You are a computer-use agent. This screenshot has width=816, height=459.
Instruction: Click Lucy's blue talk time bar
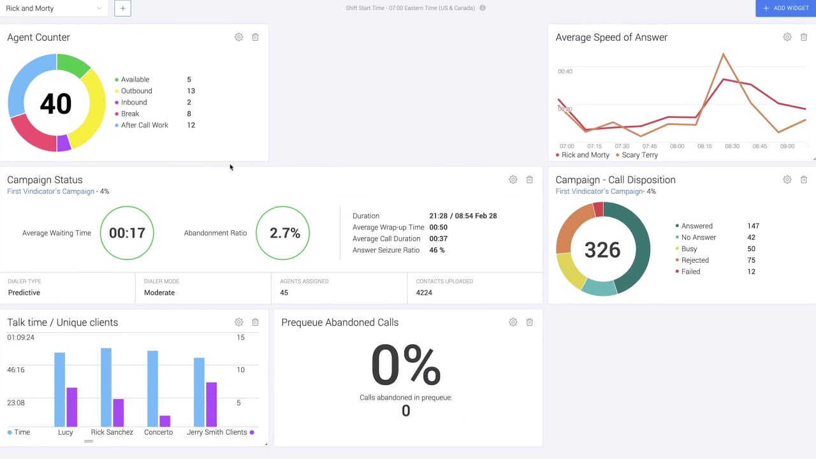59,390
